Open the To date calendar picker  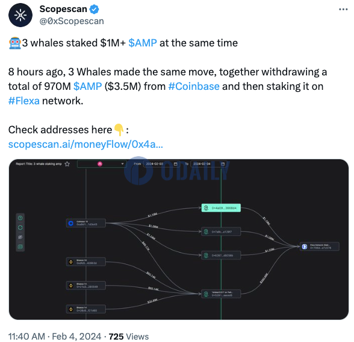point(223,164)
